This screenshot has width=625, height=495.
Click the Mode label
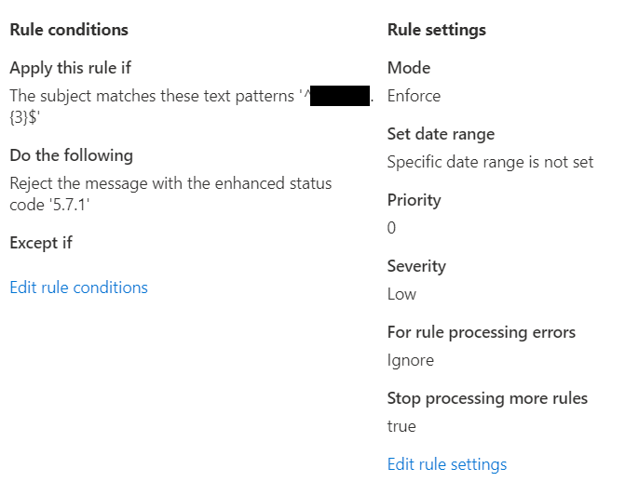(409, 68)
